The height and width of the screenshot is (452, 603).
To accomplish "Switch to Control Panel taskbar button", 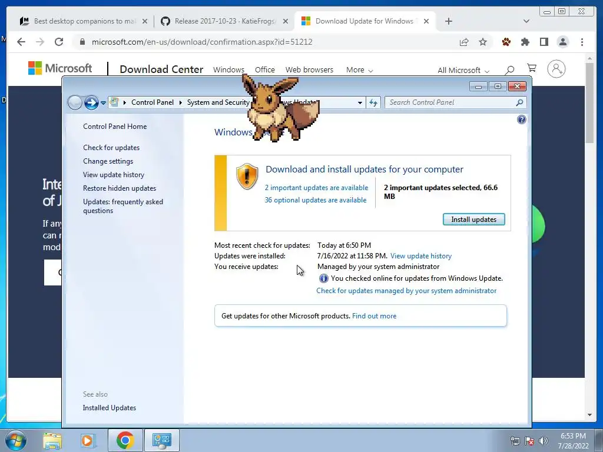I will coord(161,440).
